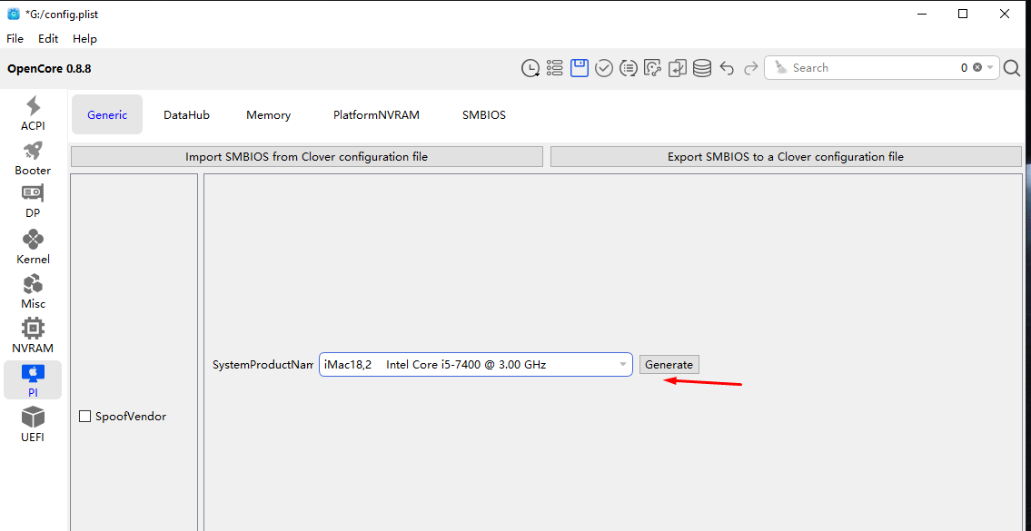Click Import SMBIOS from Clover configuration file
1031x531 pixels.
click(306, 157)
